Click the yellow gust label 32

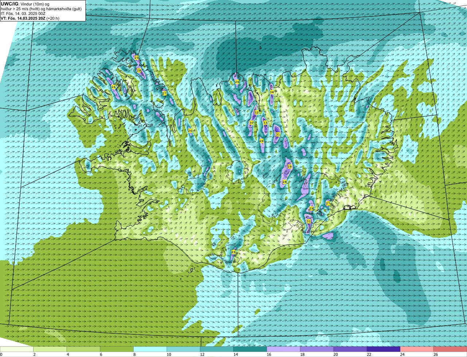tap(256, 112)
